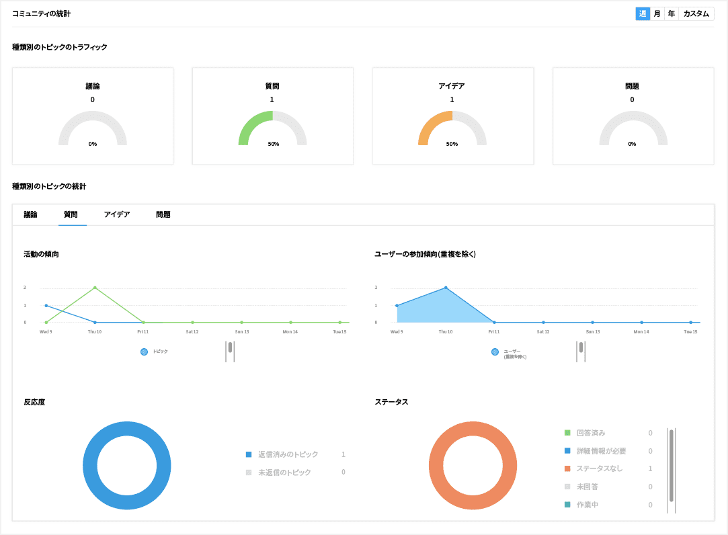Image resolution: width=728 pixels, height=535 pixels.
Task: Toggle the ステータスなし orange swatch
Action: [567, 468]
